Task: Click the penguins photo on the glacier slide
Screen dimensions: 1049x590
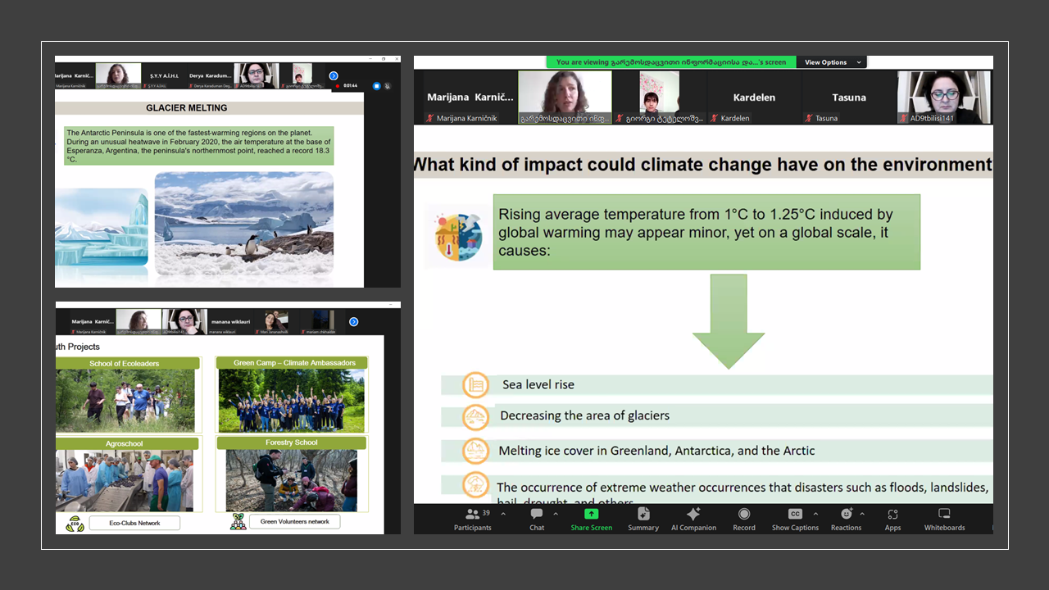Action: [x=244, y=223]
